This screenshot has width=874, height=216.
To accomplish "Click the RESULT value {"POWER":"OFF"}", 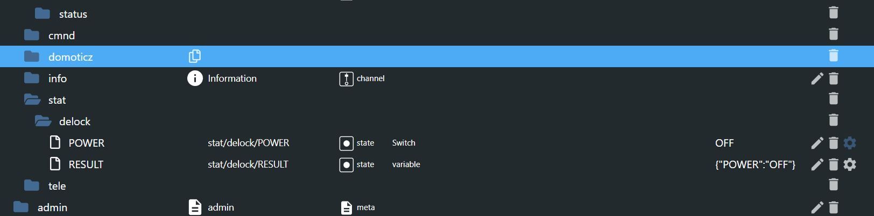I will (755, 164).
